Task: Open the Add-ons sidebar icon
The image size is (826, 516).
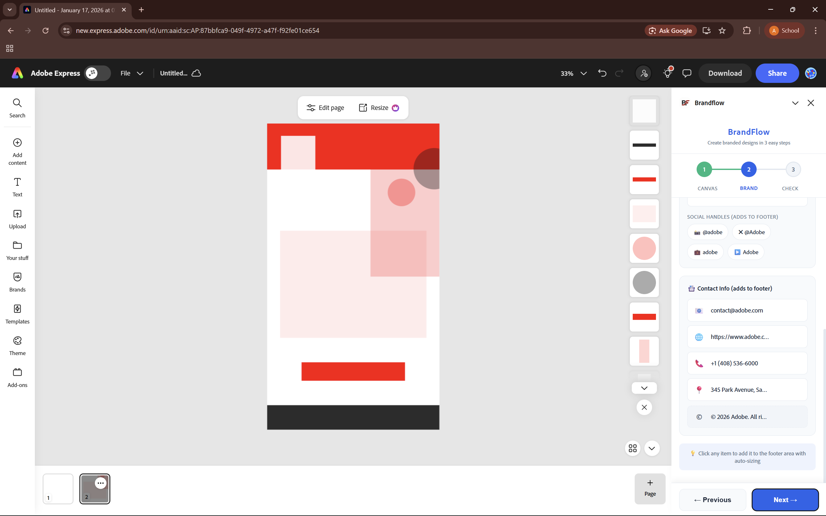Action: pyautogui.click(x=17, y=377)
